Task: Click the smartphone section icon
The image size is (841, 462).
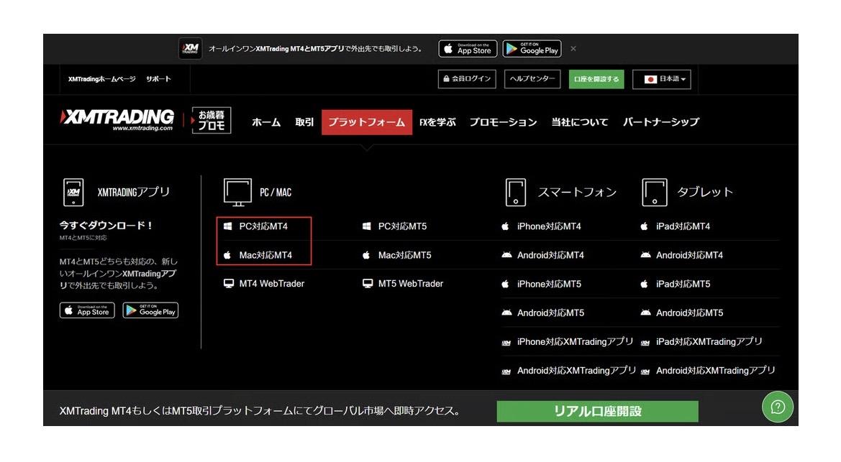Action: [516, 192]
